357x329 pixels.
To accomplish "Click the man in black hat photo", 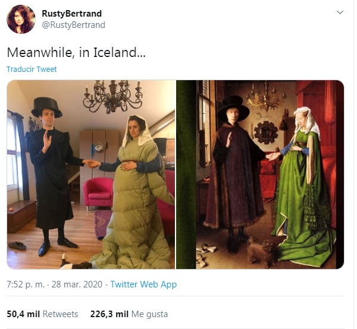I will pyautogui.click(x=53, y=176).
